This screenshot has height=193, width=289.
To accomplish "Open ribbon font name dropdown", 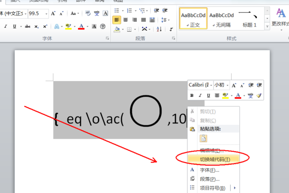I will click(26, 14).
